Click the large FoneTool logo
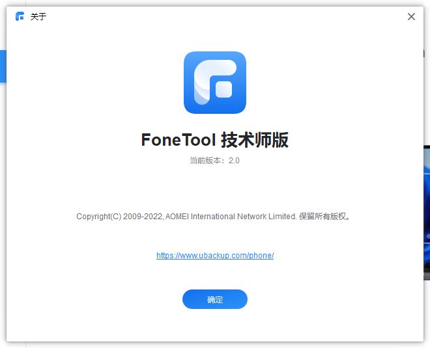This screenshot has height=348, width=430. 214,83
